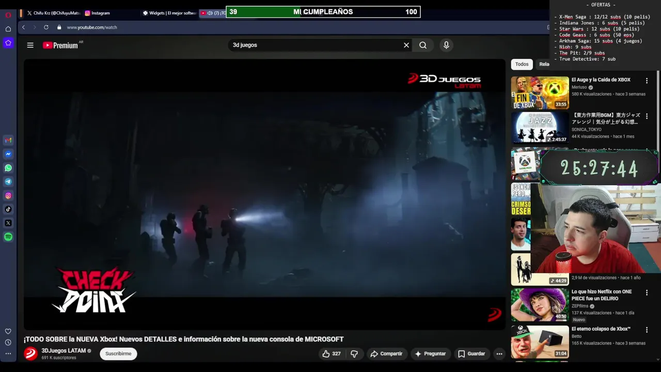This screenshot has width=661, height=372.
Task: Open options menu for 'El Auge y la Caída de XBOX'
Action: coord(647,81)
